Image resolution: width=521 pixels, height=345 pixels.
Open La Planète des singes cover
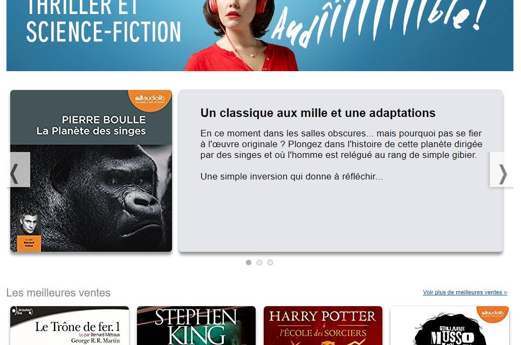click(x=91, y=171)
